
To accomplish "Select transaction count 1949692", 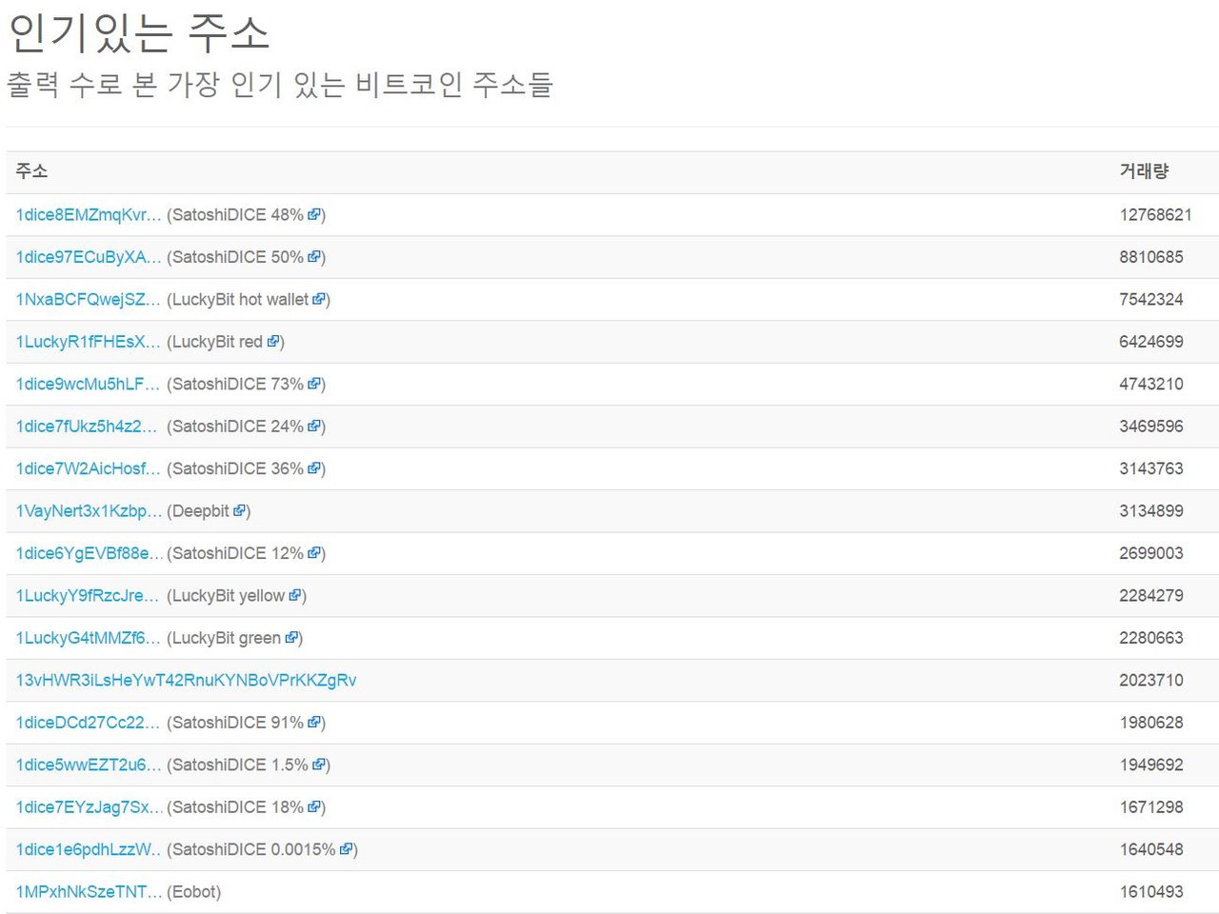I will 1151,765.
